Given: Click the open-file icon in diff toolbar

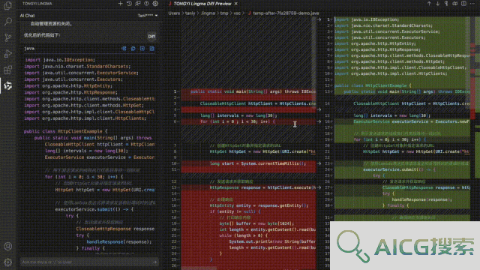Looking at the screenshot, I should coord(455,4).
